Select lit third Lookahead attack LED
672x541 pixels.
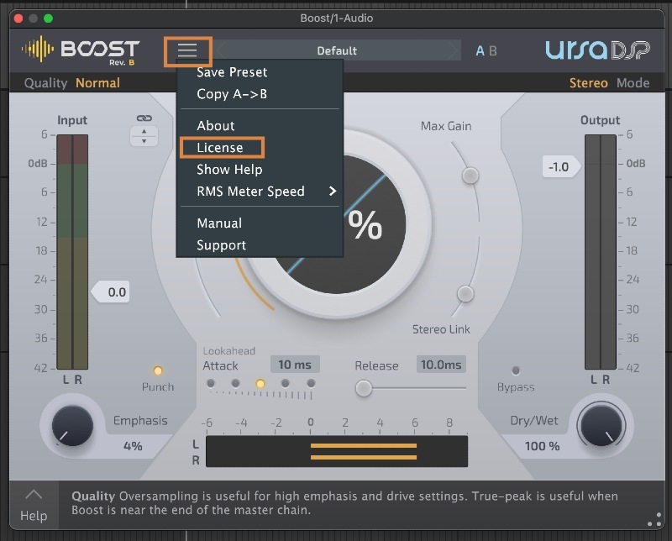[x=260, y=383]
